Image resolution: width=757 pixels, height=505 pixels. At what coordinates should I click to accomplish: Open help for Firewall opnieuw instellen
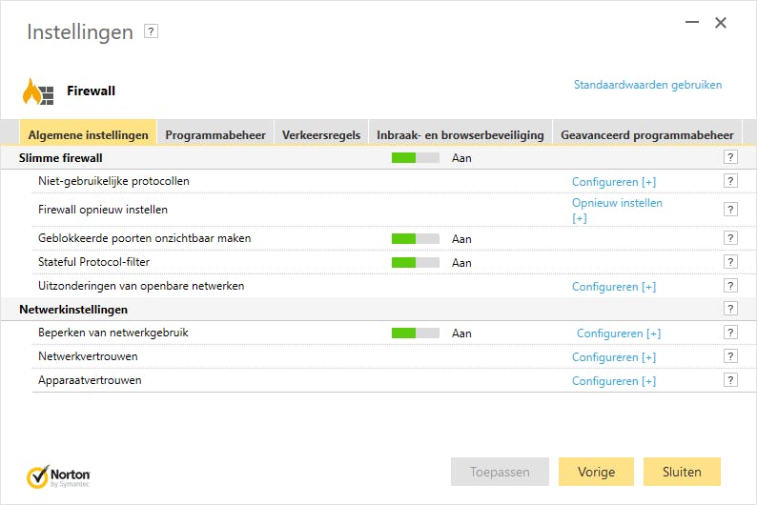click(x=730, y=210)
